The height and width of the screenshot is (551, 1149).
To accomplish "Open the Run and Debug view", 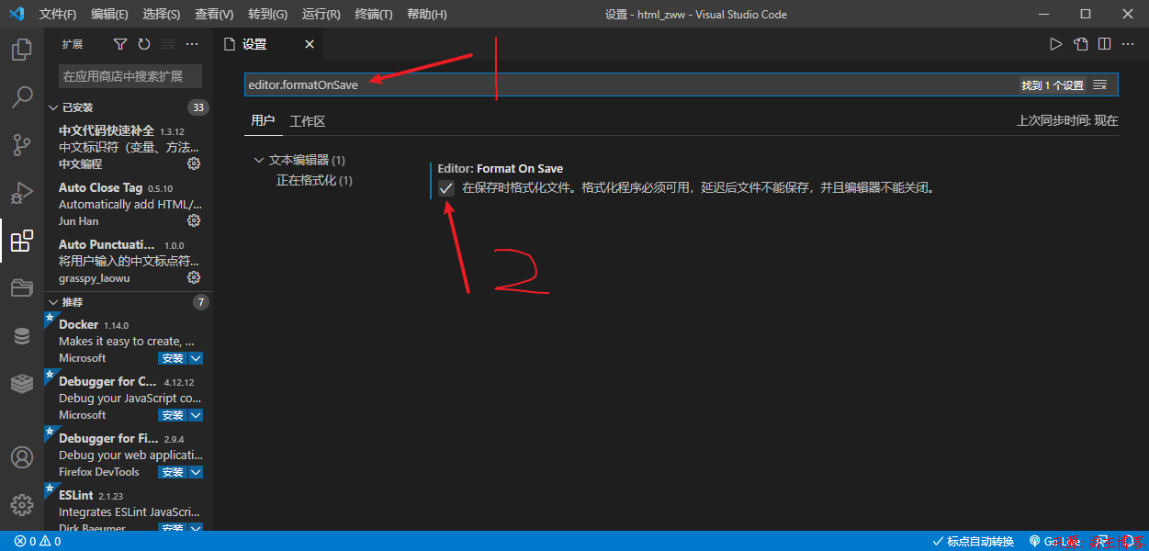I will 22,193.
